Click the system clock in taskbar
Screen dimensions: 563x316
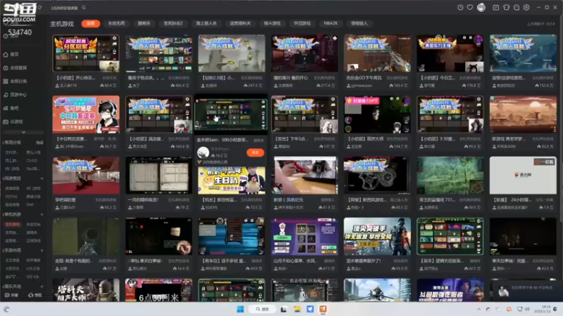(x=542, y=309)
